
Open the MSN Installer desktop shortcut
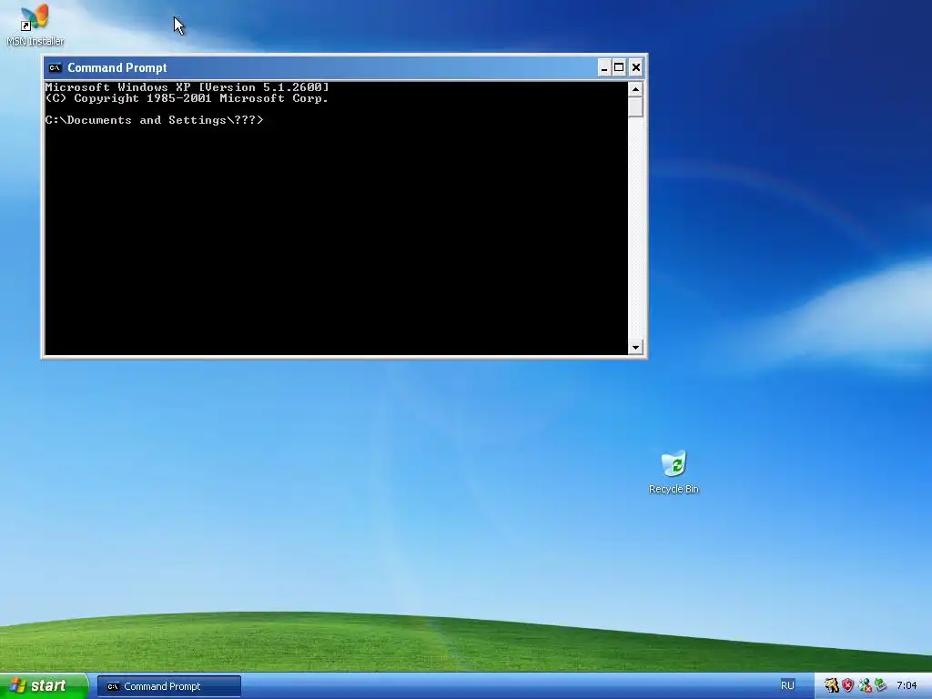pos(35,25)
